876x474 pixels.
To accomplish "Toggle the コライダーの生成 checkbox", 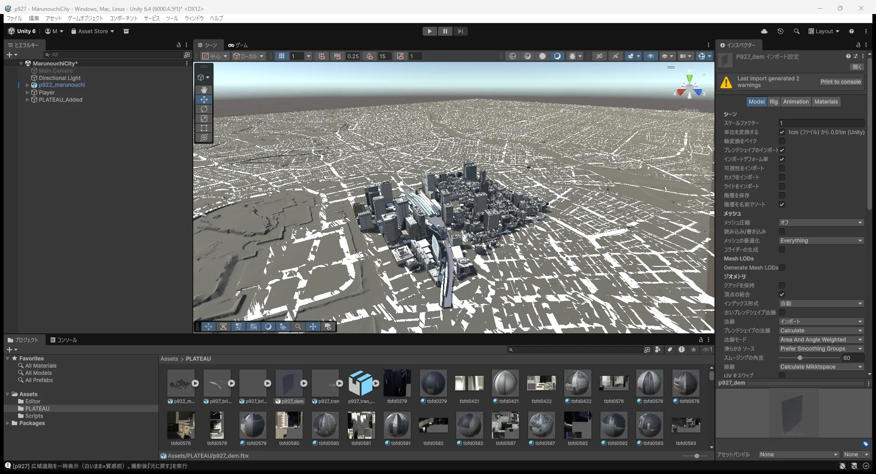I will (x=782, y=250).
